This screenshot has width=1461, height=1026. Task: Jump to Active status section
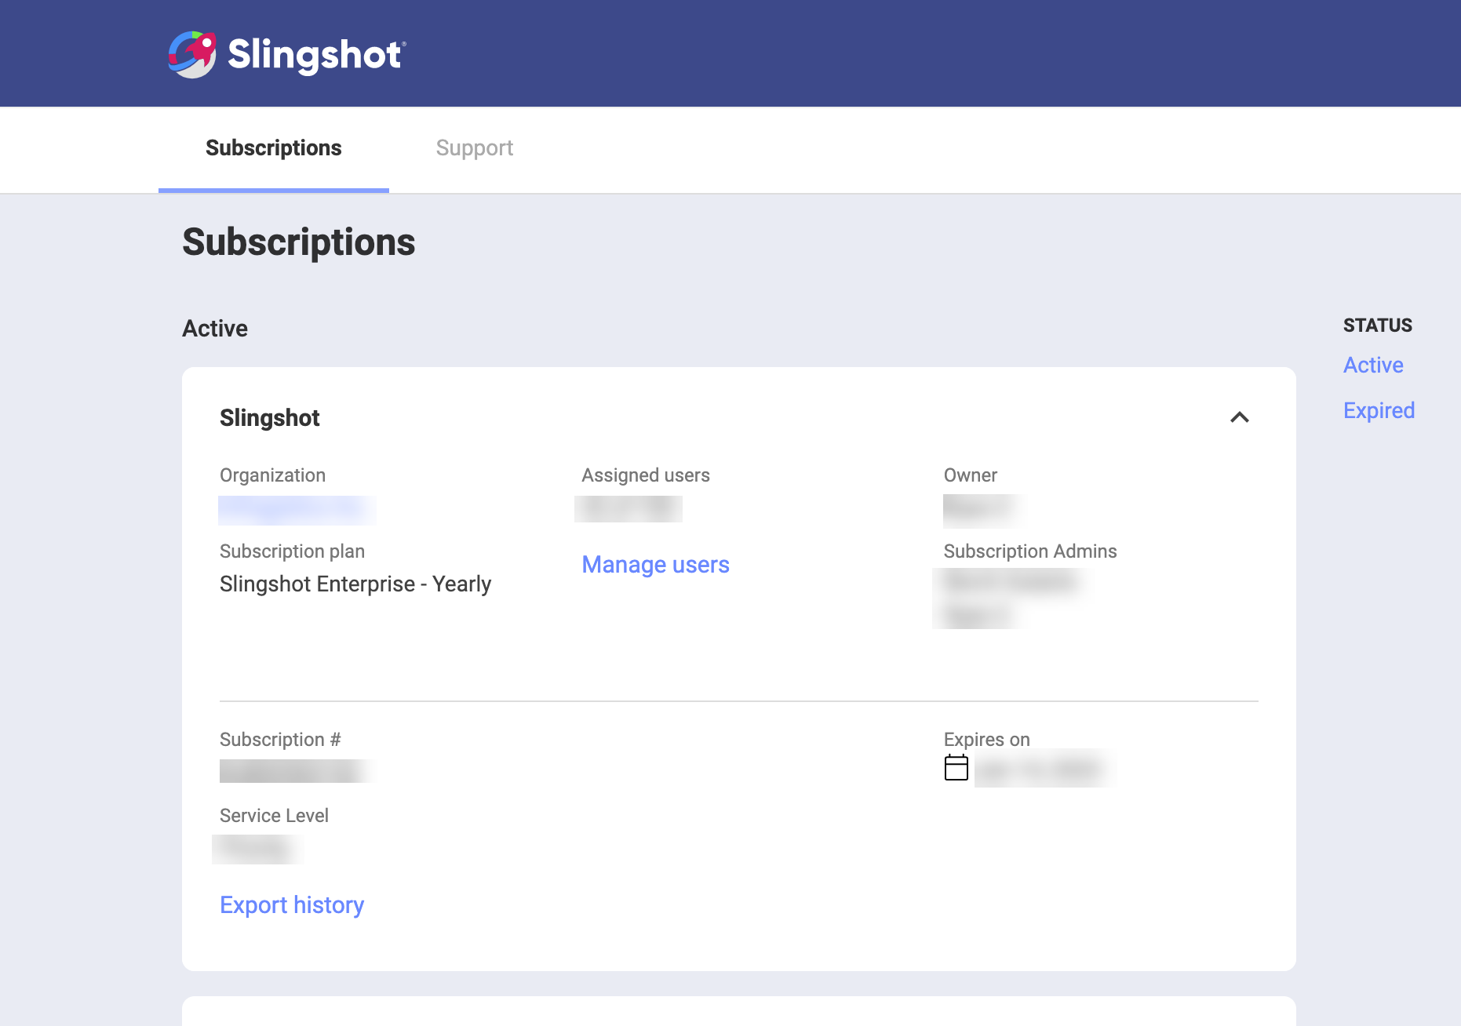[x=1373, y=366]
